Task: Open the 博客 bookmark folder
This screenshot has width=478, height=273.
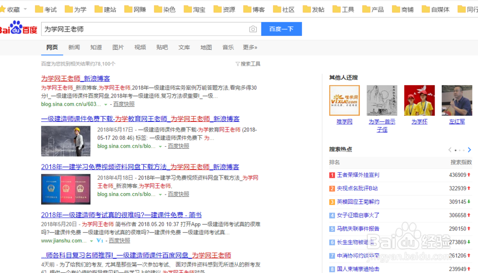Action: pos(254,10)
